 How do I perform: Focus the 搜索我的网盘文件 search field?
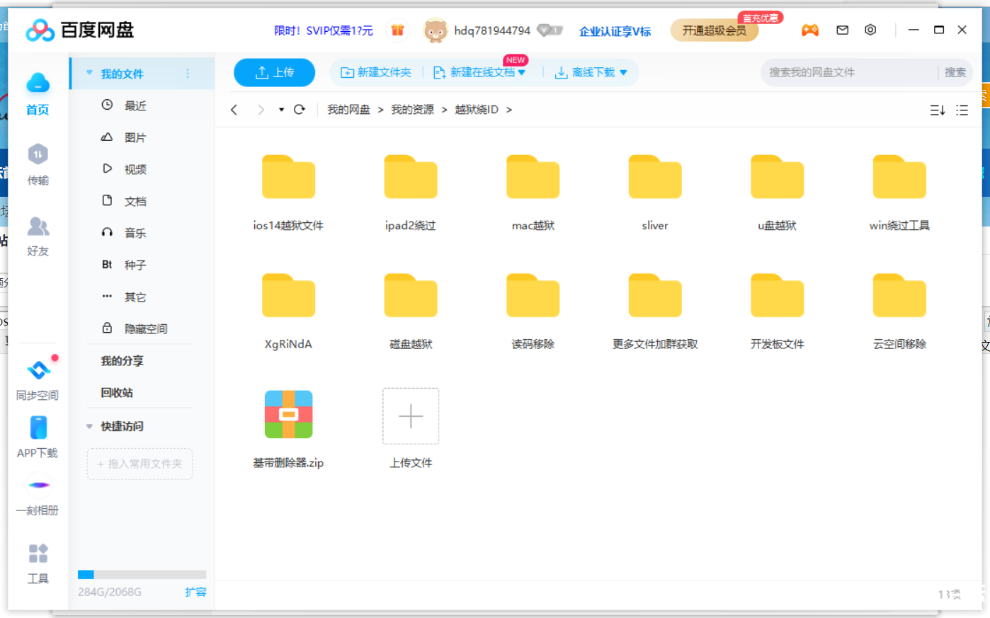pos(850,72)
